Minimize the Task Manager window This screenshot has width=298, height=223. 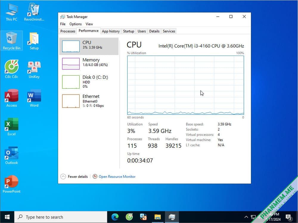pos(218,17)
